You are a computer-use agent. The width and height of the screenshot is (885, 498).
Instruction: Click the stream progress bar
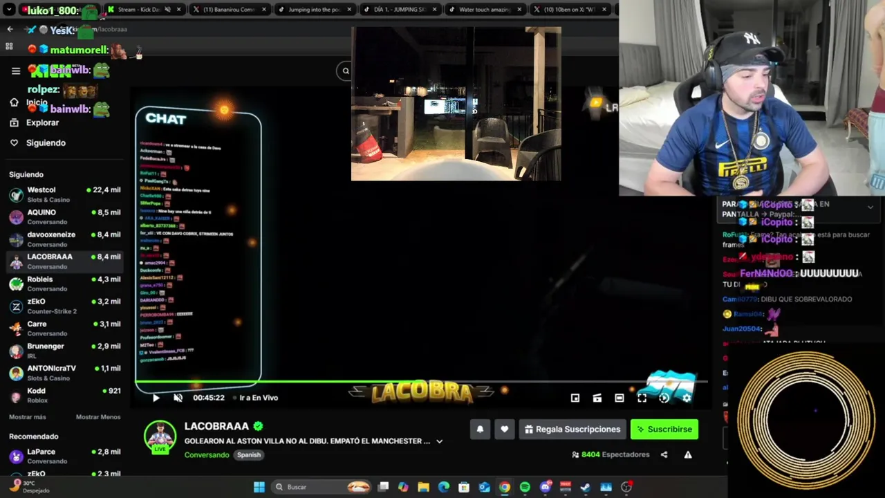(422, 381)
